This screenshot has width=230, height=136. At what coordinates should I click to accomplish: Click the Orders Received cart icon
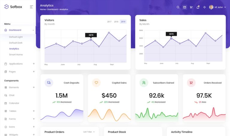pyautogui.click(x=191, y=83)
